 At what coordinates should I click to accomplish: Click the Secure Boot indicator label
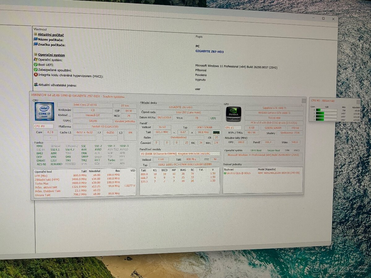click(273, 150)
